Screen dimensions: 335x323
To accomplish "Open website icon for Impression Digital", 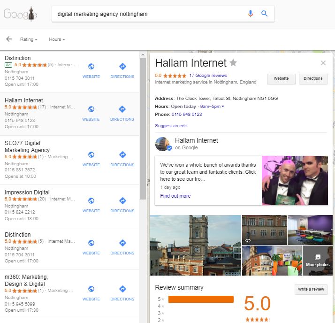I will tap(91, 201).
